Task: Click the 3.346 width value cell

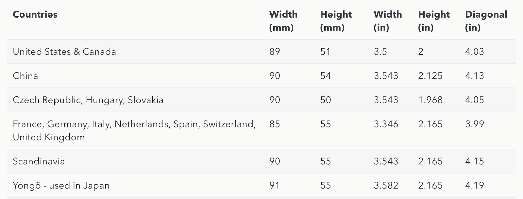Action: click(x=386, y=124)
